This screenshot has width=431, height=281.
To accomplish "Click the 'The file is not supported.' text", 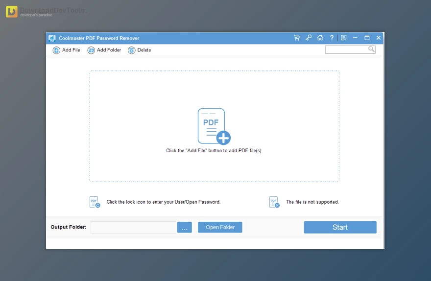I will pyautogui.click(x=312, y=202).
